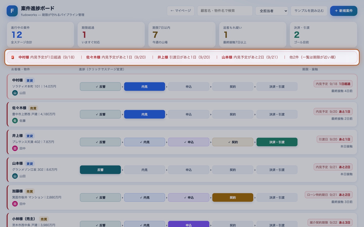
Task: Click 他2件 text in the alert banner
Action: (x=313, y=57)
